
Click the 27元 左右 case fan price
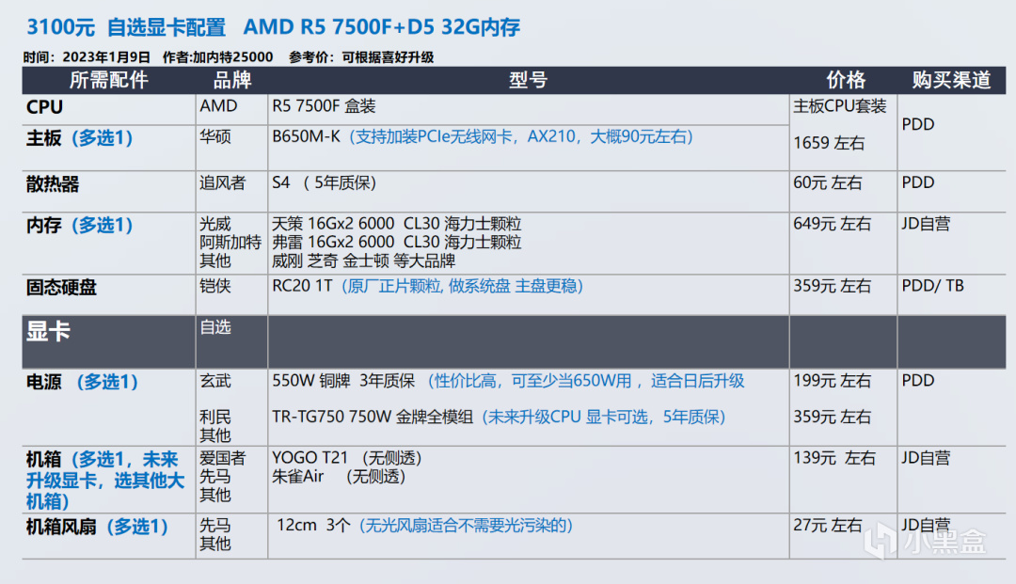click(827, 525)
